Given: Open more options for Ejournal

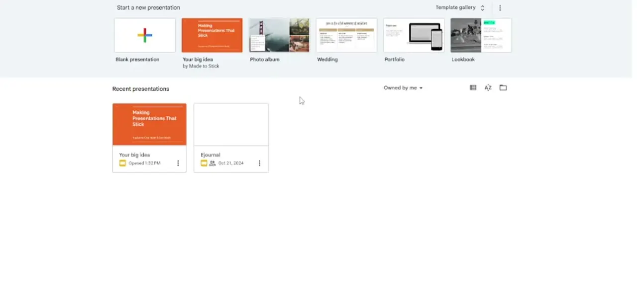Looking at the screenshot, I should pos(259,163).
